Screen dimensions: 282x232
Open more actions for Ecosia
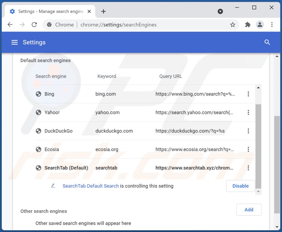[248, 149]
